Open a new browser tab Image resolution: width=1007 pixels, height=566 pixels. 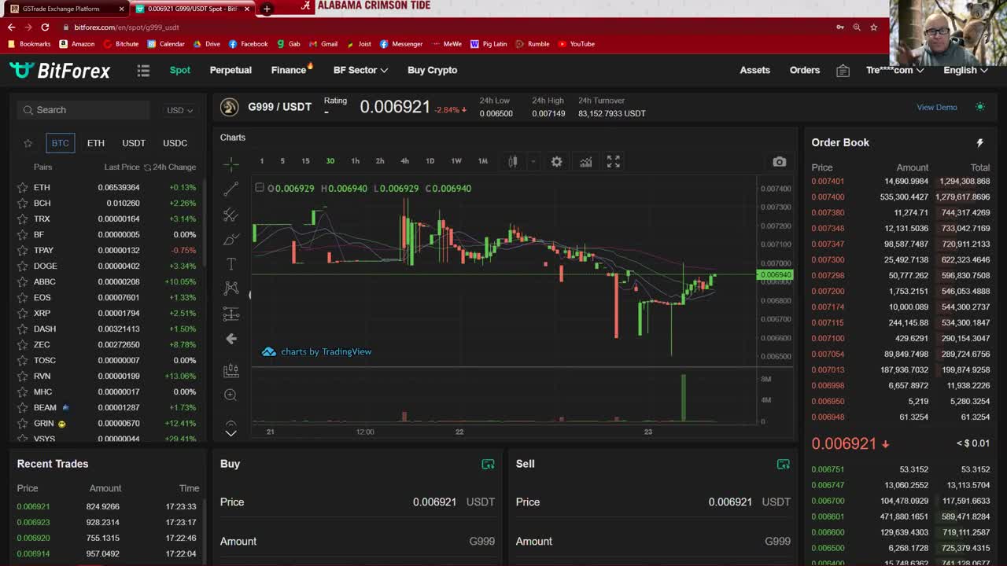[267, 9]
